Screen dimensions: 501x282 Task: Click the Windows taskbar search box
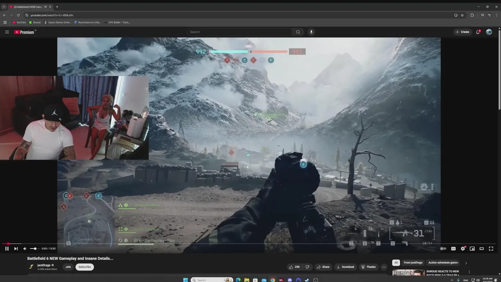pos(212,280)
